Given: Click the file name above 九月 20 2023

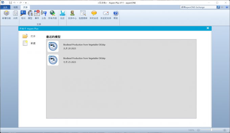Looking at the screenshot, I should 84,45.
